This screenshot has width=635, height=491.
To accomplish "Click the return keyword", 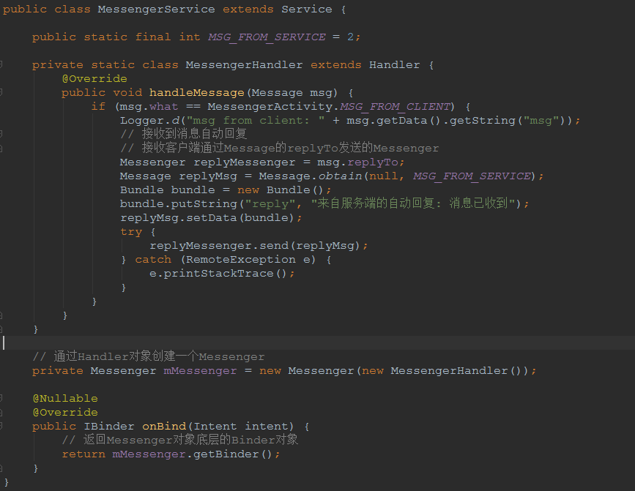I will click(x=83, y=454).
